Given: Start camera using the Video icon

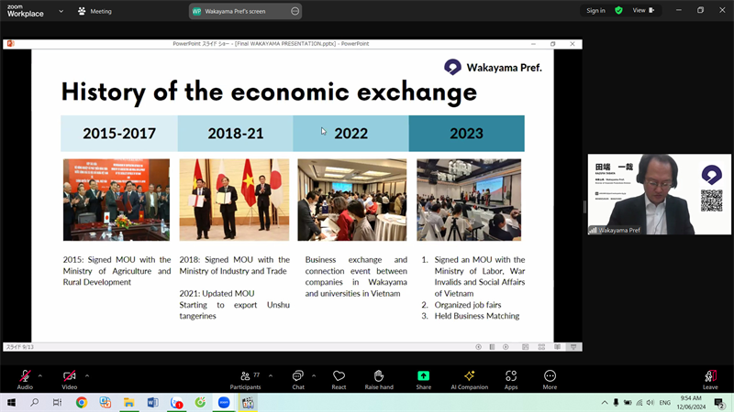Looking at the screenshot, I should click(x=70, y=376).
